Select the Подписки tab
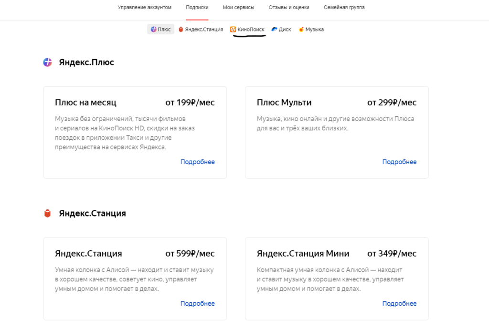 pos(197,7)
